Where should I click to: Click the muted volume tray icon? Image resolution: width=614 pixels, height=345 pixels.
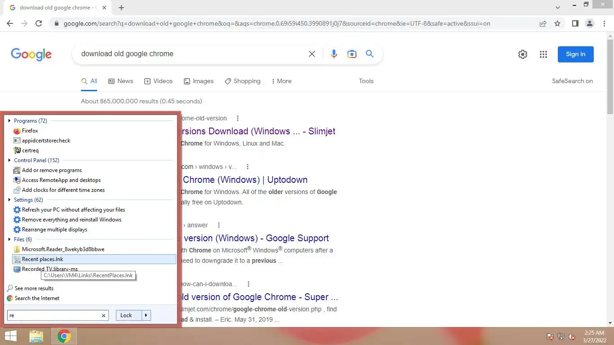(572, 336)
